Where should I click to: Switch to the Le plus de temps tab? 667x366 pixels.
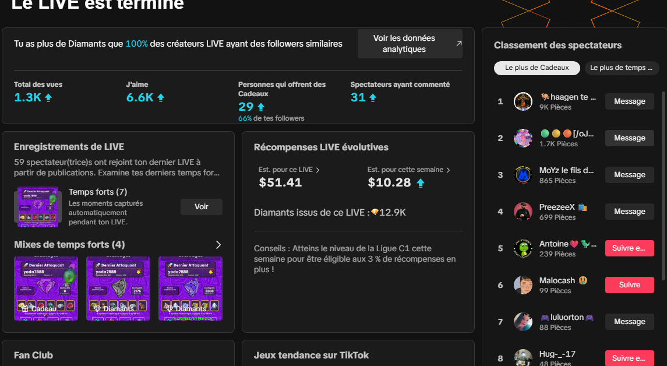621,68
